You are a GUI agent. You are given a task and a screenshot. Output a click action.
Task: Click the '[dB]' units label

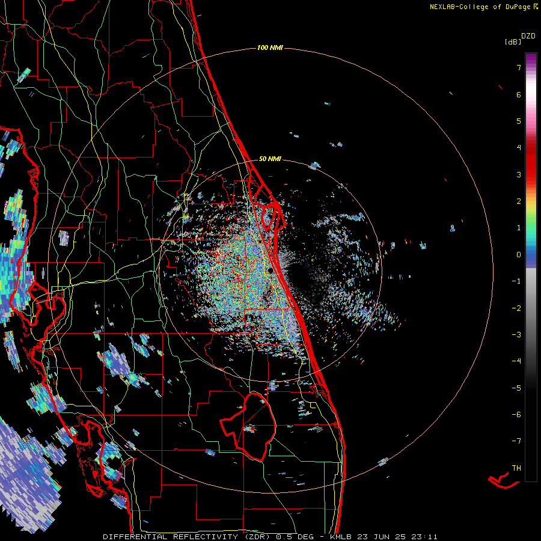513,41
